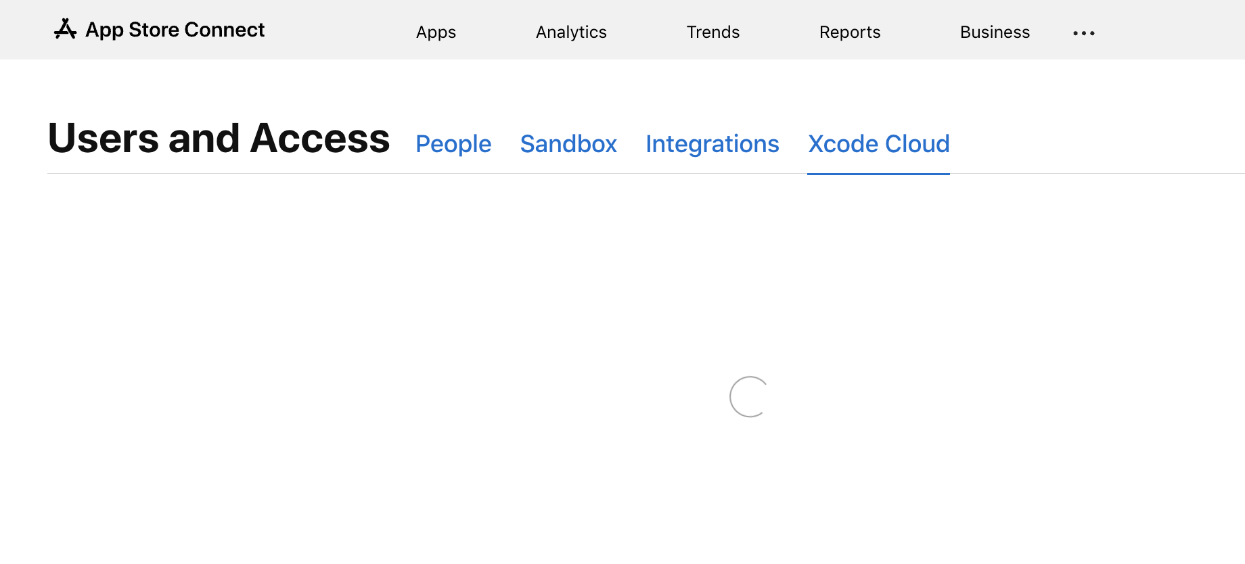The image size is (1245, 564).
Task: Open the Integrations tab
Action: (x=712, y=144)
